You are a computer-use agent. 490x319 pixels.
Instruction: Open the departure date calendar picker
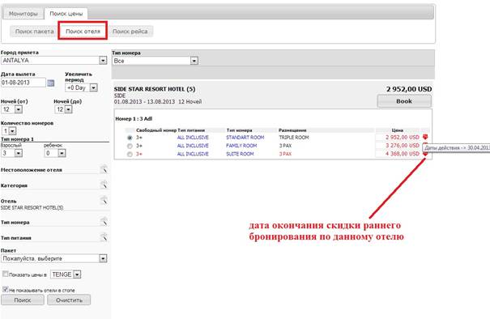[51, 83]
